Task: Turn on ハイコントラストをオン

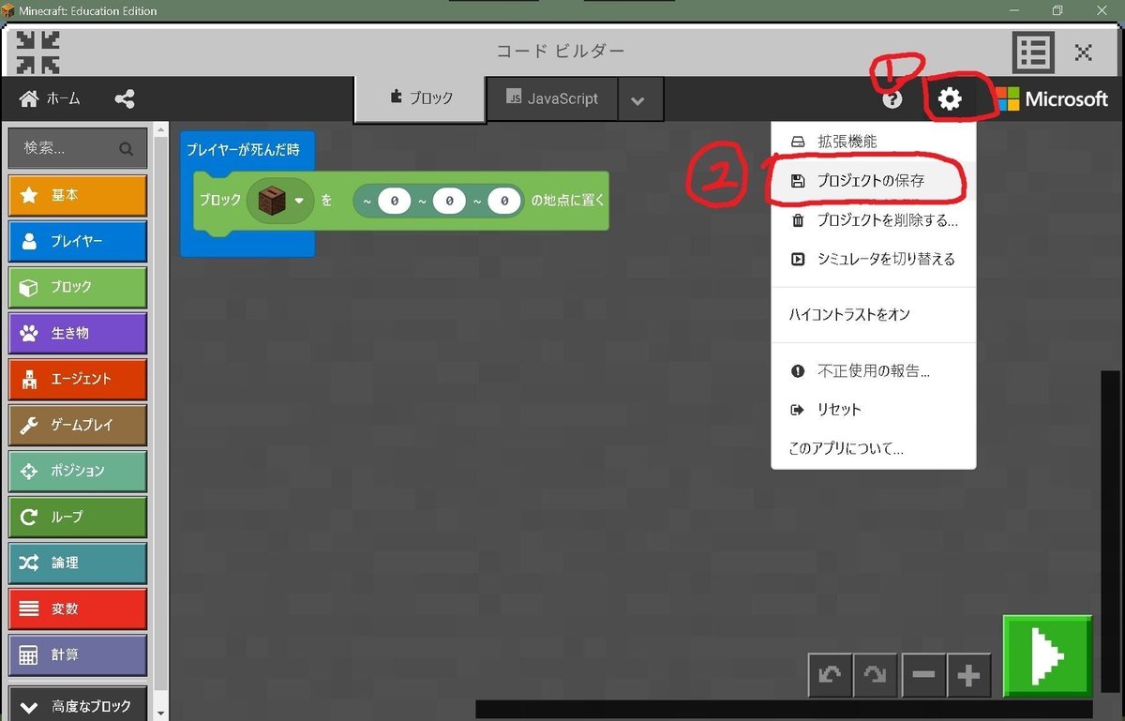Action: [874, 314]
